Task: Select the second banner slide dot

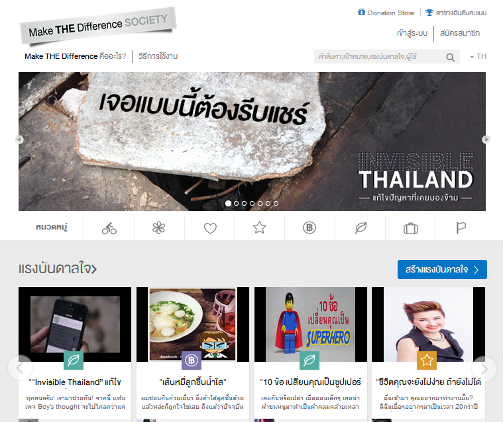Action: pos(237,203)
